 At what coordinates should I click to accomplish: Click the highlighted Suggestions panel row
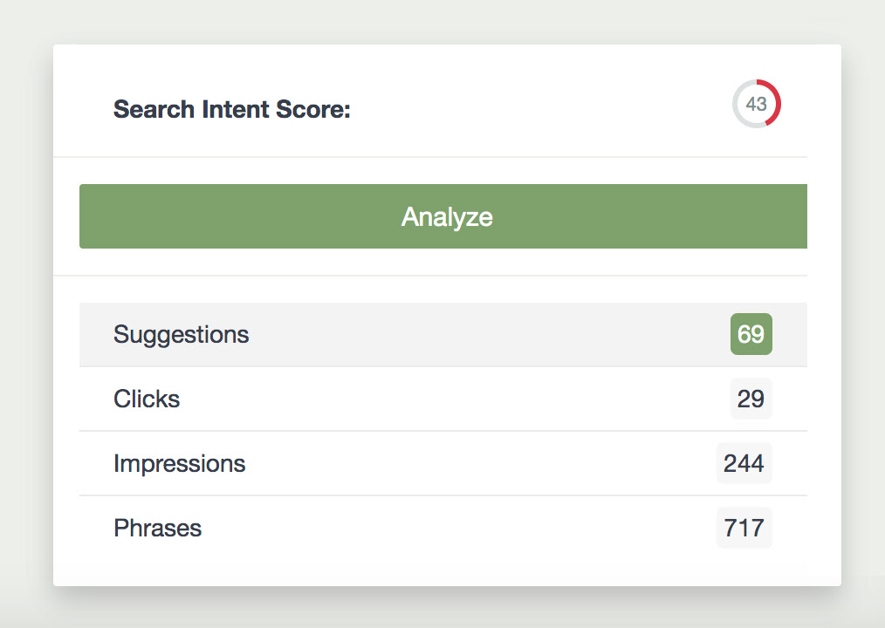(349, 334)
